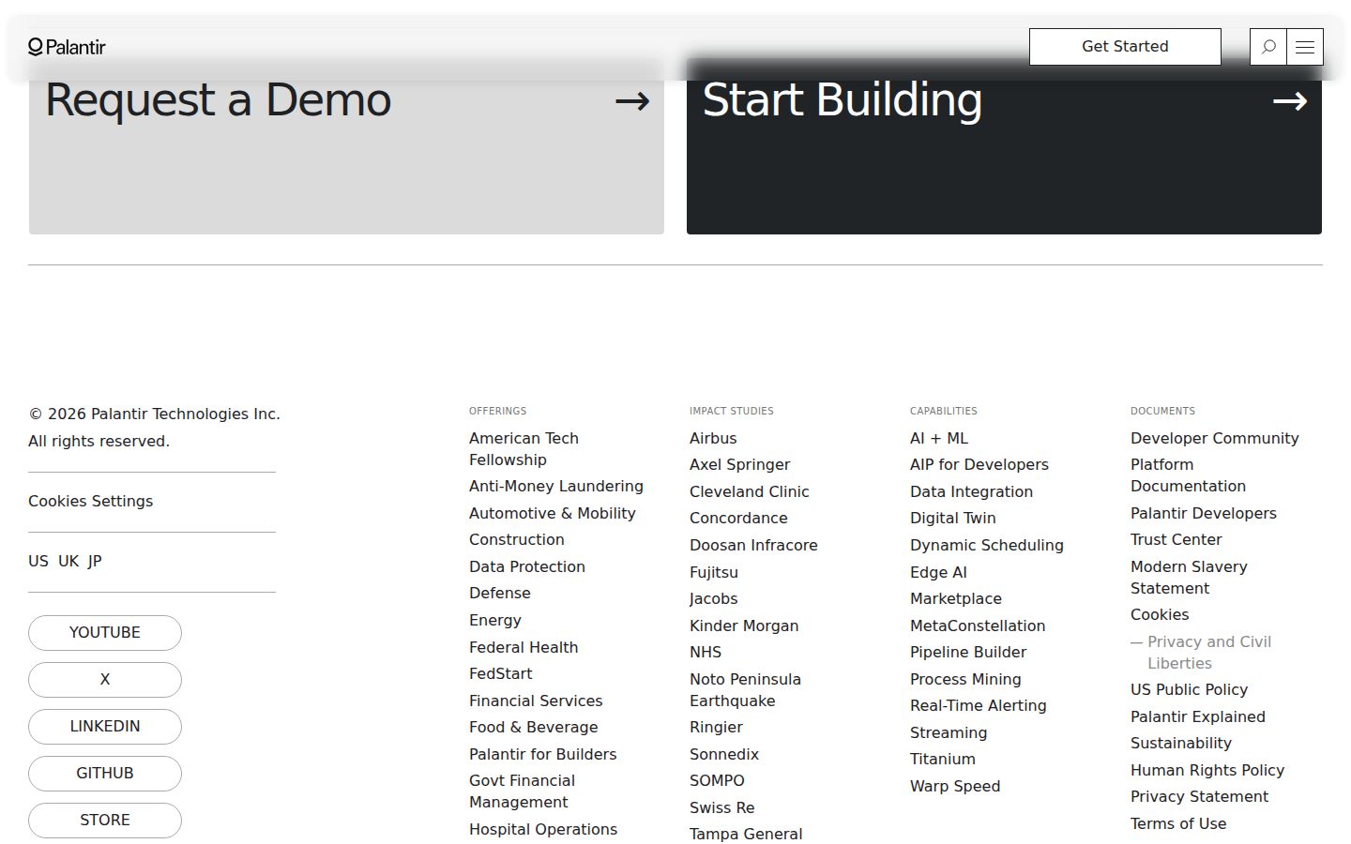Open Cookies Settings link
The image size is (1351, 844).
tap(91, 502)
